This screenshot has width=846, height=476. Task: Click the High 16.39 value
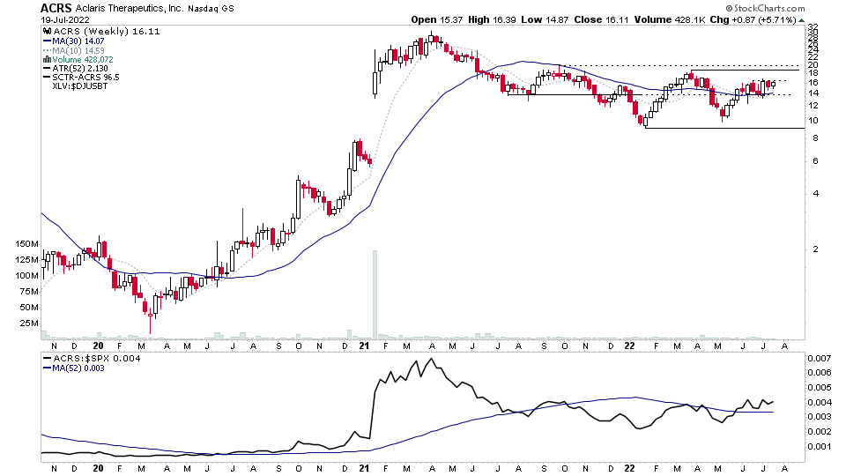point(492,19)
